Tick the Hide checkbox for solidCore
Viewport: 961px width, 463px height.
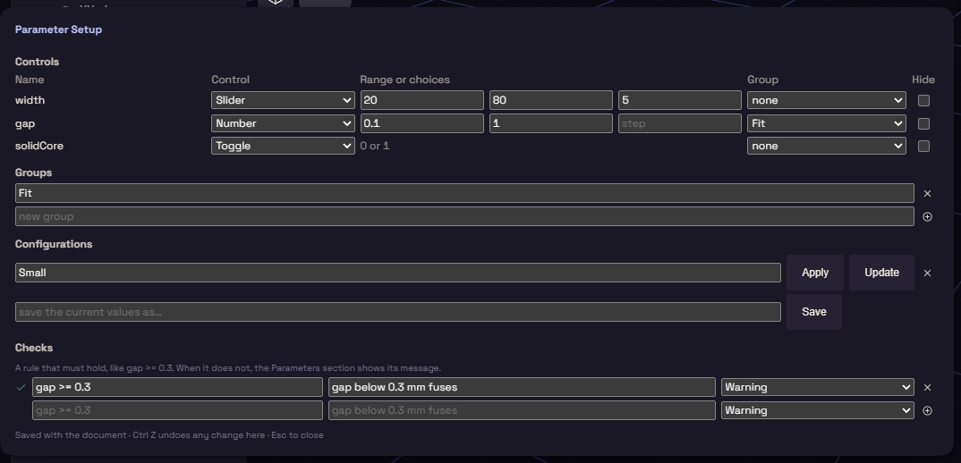tap(923, 146)
